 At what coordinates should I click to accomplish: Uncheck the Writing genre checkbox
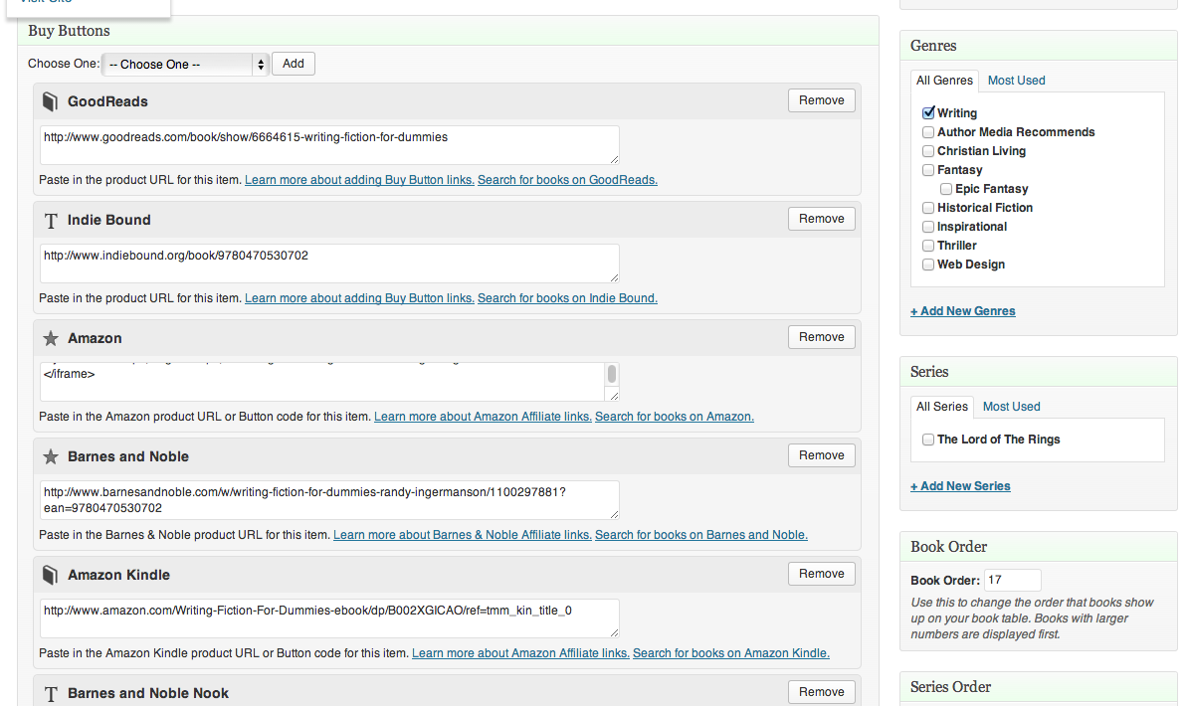pos(928,113)
